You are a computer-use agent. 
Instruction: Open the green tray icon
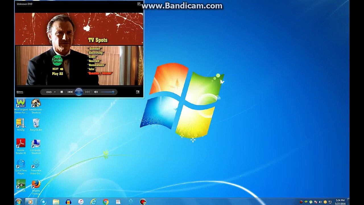pyautogui.click(x=306, y=202)
